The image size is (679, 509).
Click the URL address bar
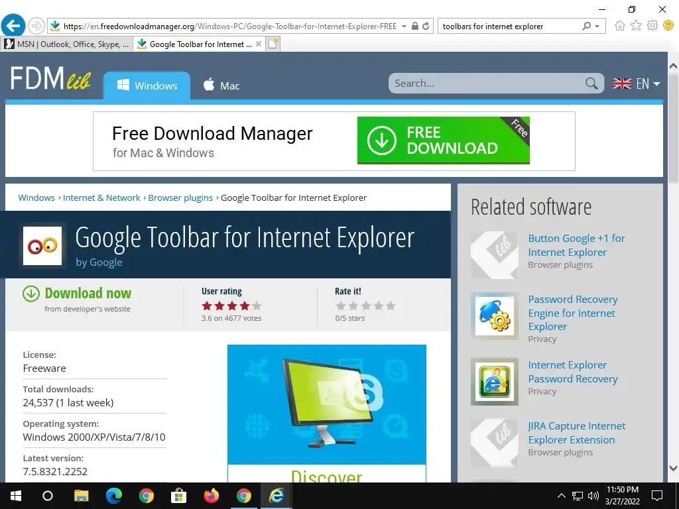pos(229,26)
